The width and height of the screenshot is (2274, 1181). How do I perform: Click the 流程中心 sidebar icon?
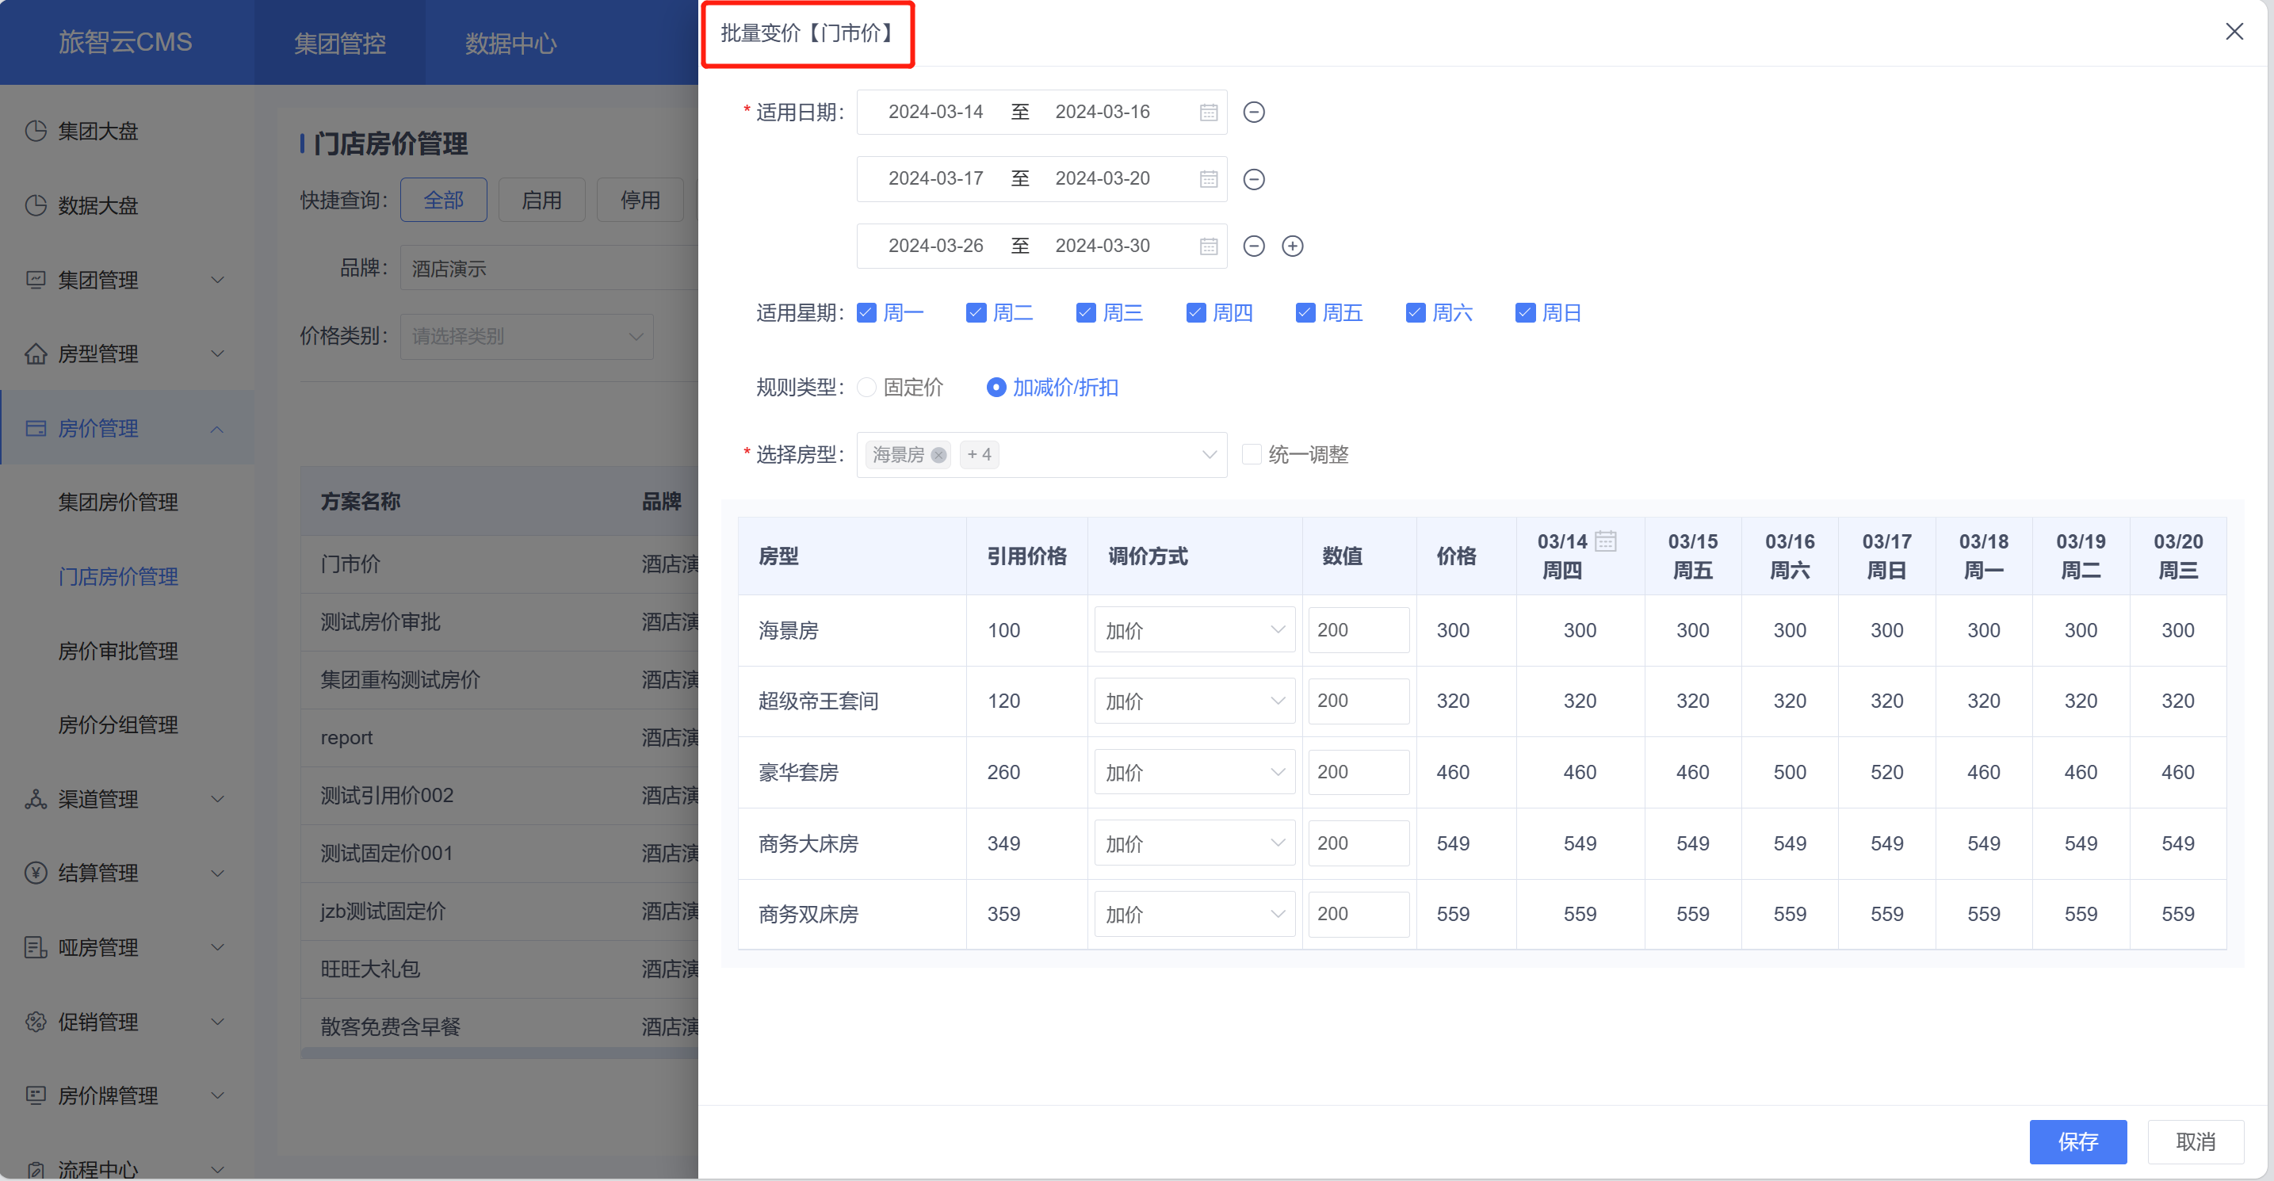36,1170
